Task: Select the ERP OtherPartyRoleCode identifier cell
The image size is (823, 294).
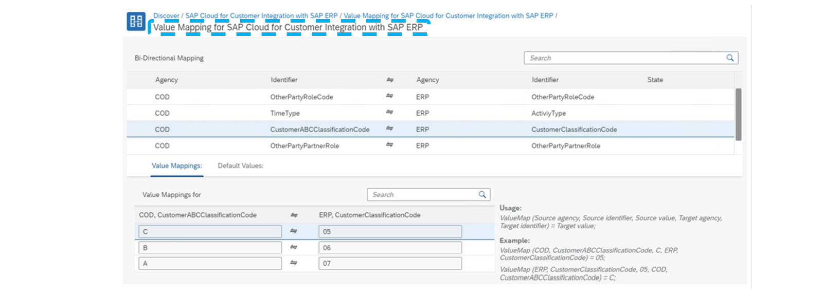Action: (562, 97)
